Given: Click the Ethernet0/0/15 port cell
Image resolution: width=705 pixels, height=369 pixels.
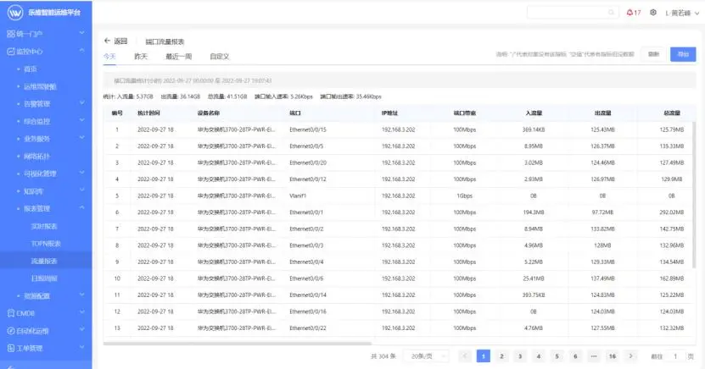Looking at the screenshot, I should 308,129.
